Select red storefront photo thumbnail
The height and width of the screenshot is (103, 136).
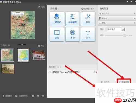coord(39,55)
